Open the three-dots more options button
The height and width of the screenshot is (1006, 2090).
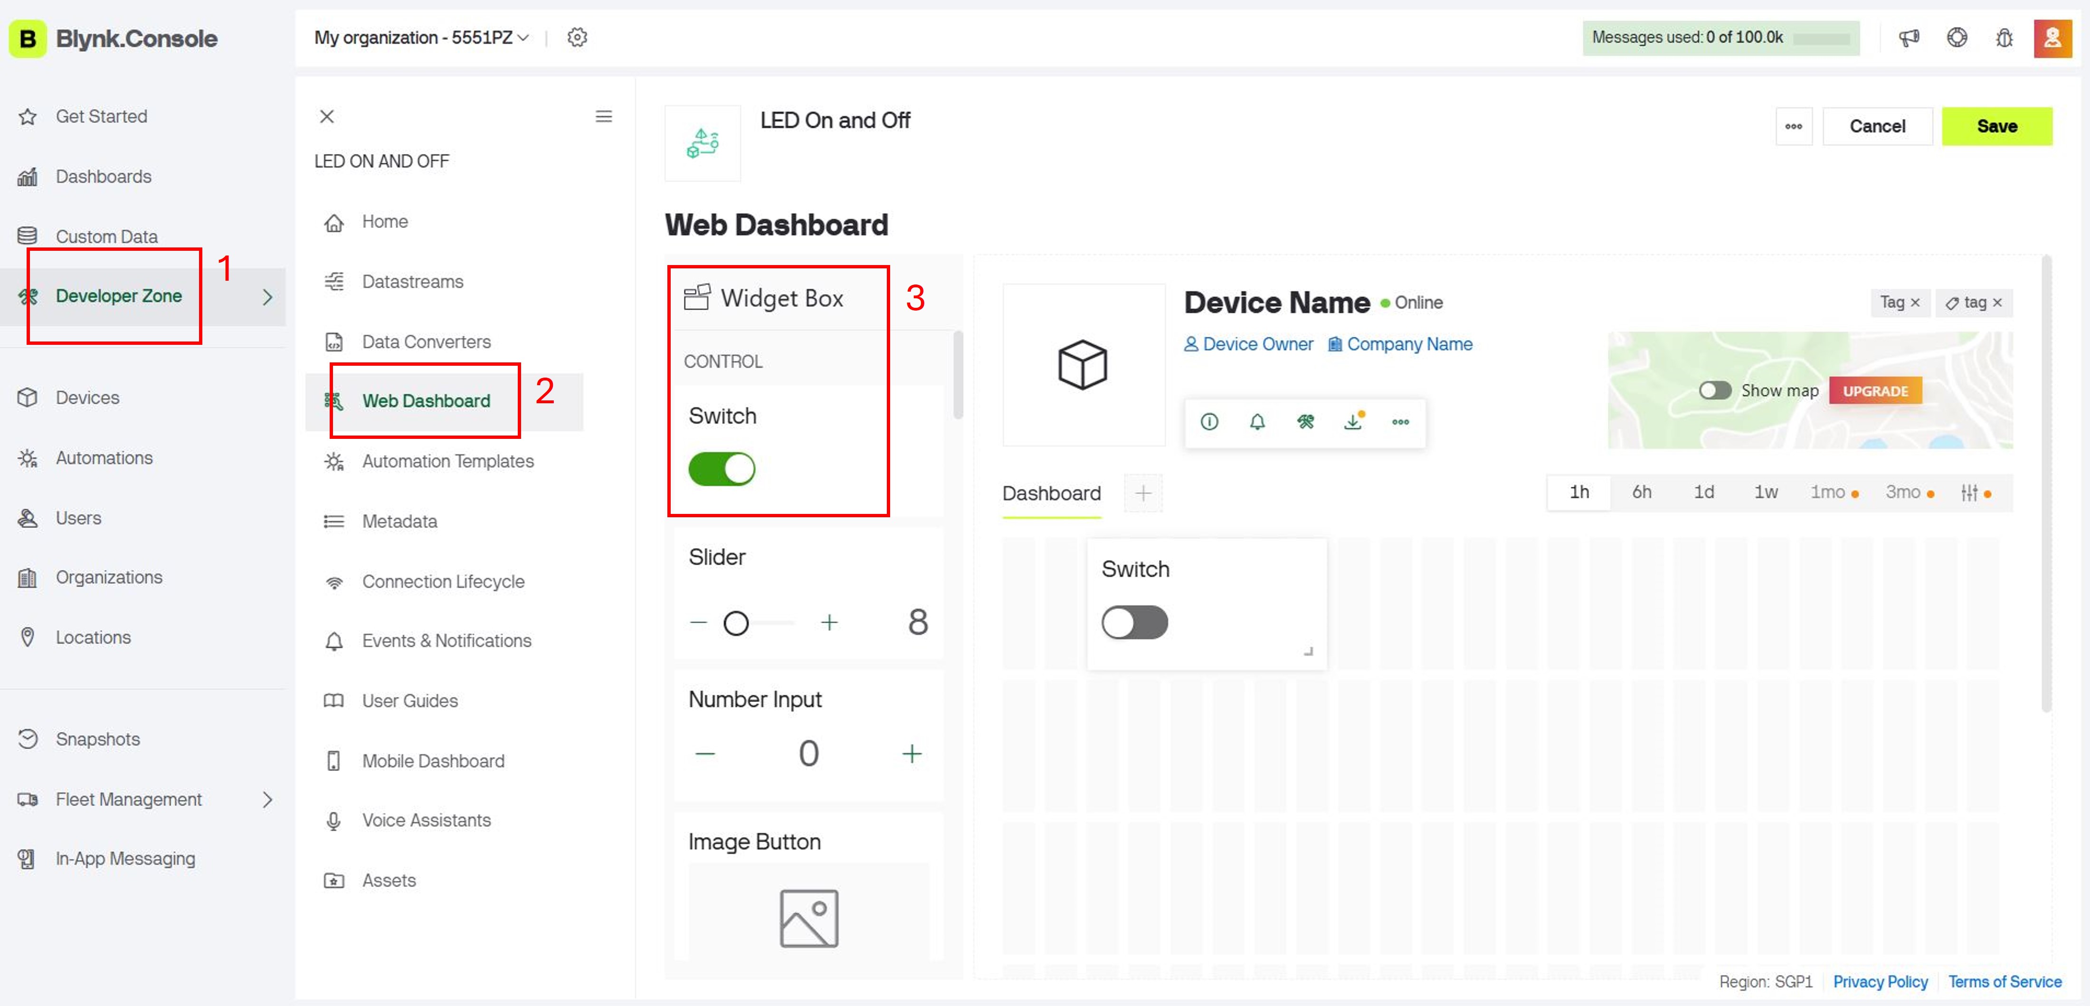(x=1794, y=126)
